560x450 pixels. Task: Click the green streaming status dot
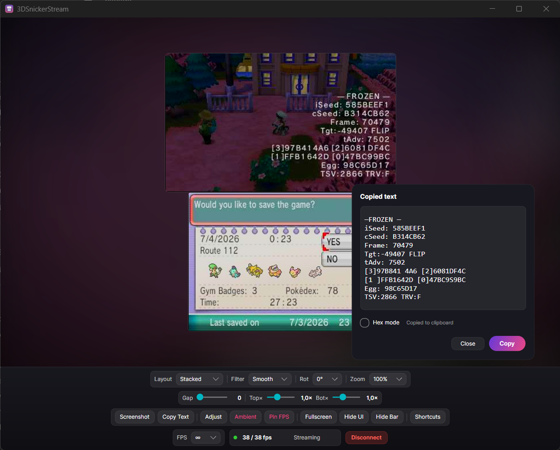pyautogui.click(x=236, y=438)
